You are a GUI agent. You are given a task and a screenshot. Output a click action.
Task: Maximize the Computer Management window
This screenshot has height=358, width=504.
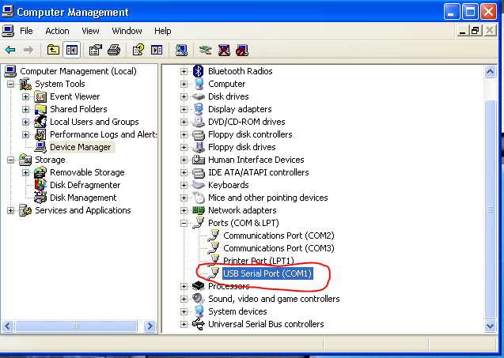pos(470,12)
